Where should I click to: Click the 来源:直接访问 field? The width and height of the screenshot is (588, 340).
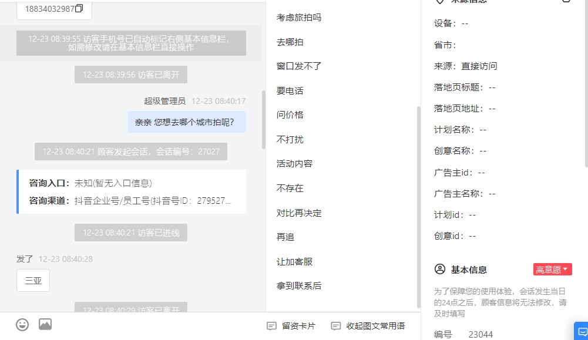[x=465, y=66]
